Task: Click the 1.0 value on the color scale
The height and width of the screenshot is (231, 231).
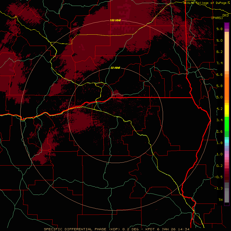Action: (x=219, y=154)
